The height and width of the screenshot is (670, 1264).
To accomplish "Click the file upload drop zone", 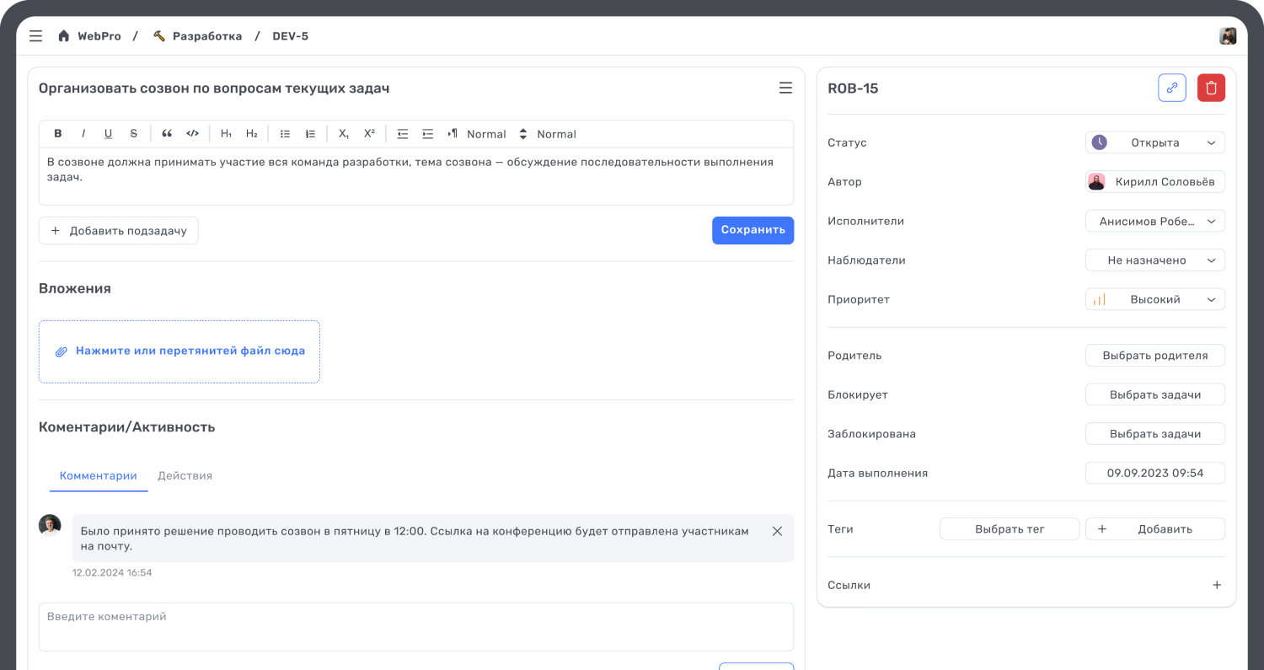I will (179, 351).
